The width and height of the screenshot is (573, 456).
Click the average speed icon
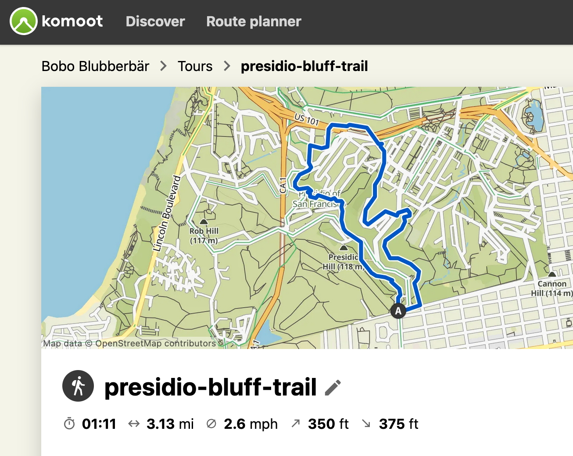[211, 424]
